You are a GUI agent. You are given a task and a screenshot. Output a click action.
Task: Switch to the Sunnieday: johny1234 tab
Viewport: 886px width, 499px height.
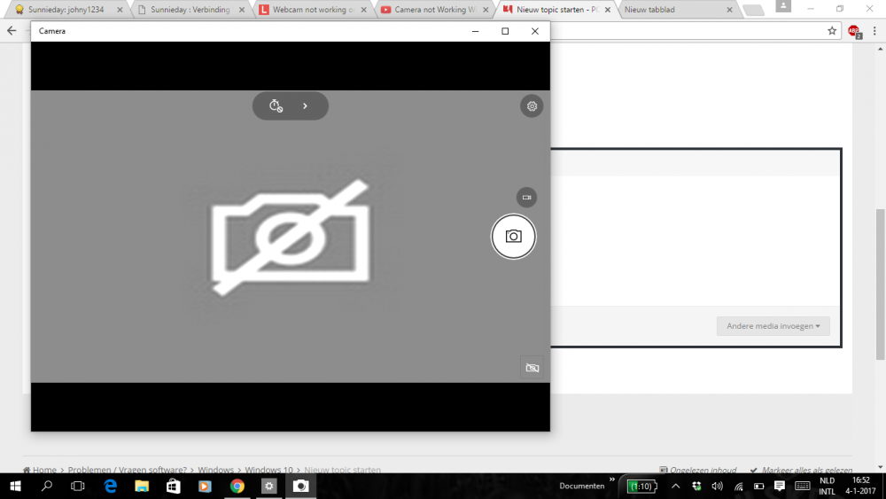66,10
